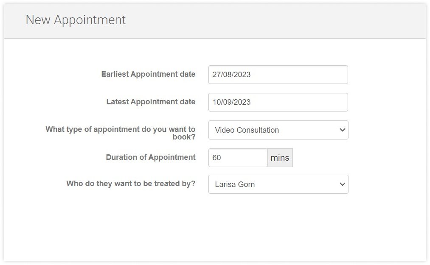Click the 'Larisa Gorn' selected value
430x265 pixels.
(x=235, y=184)
